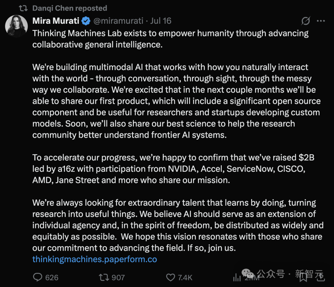Open the view count analytics bar-chart icon

point(237,278)
